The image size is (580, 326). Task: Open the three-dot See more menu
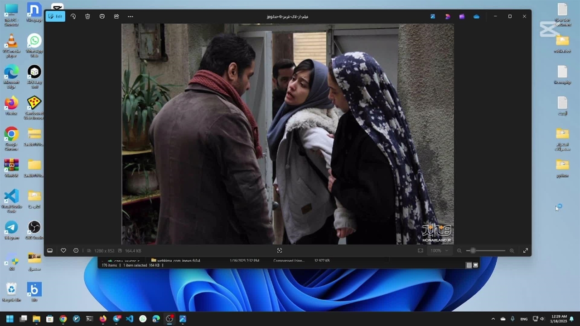pos(130,16)
